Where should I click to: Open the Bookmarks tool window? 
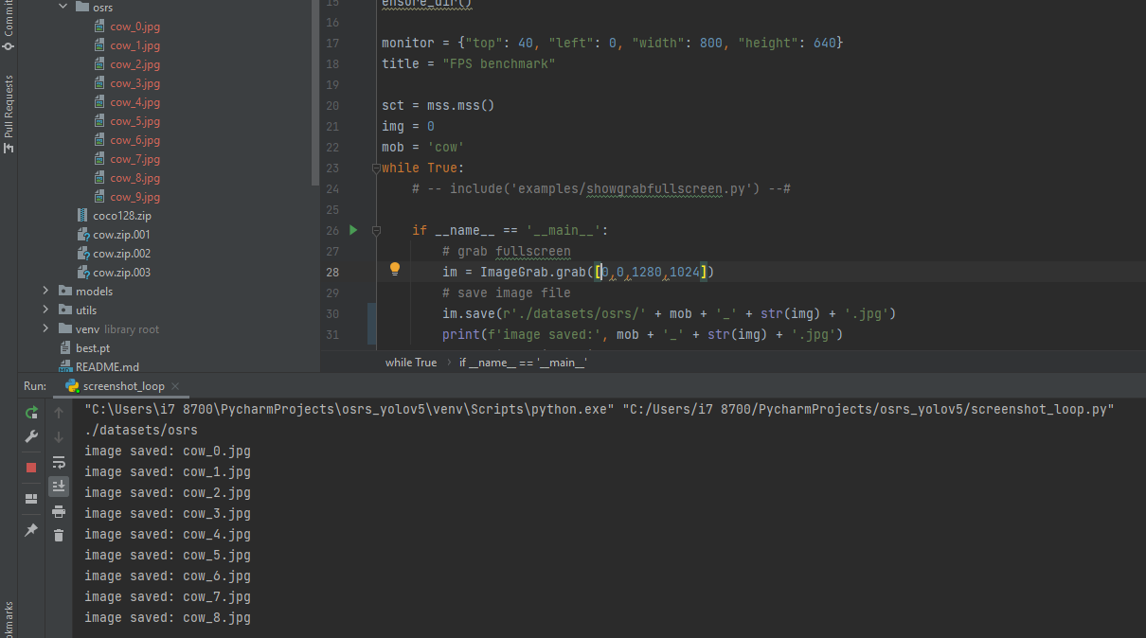[x=9, y=619]
